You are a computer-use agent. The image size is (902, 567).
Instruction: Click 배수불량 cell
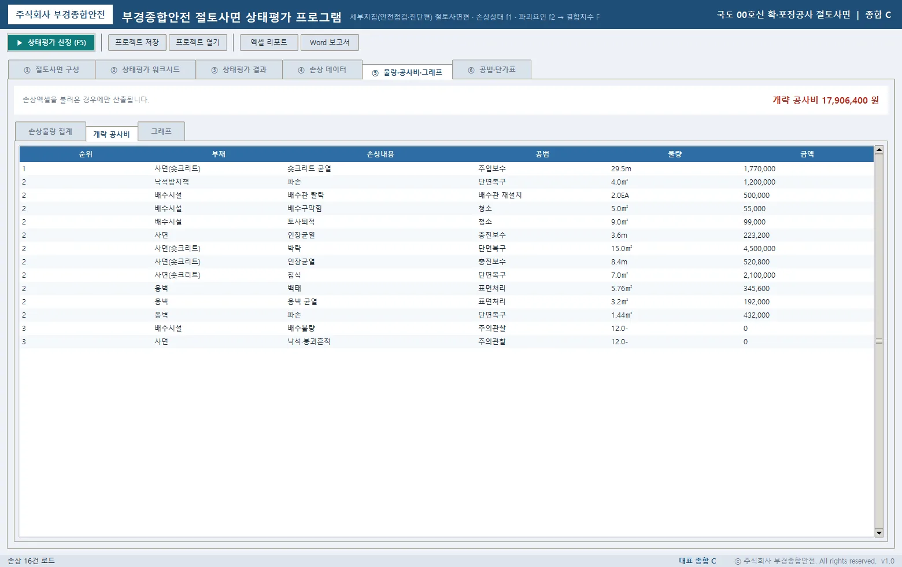[x=301, y=328]
